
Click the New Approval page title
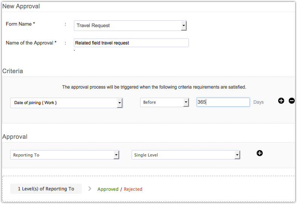coord(21,6)
